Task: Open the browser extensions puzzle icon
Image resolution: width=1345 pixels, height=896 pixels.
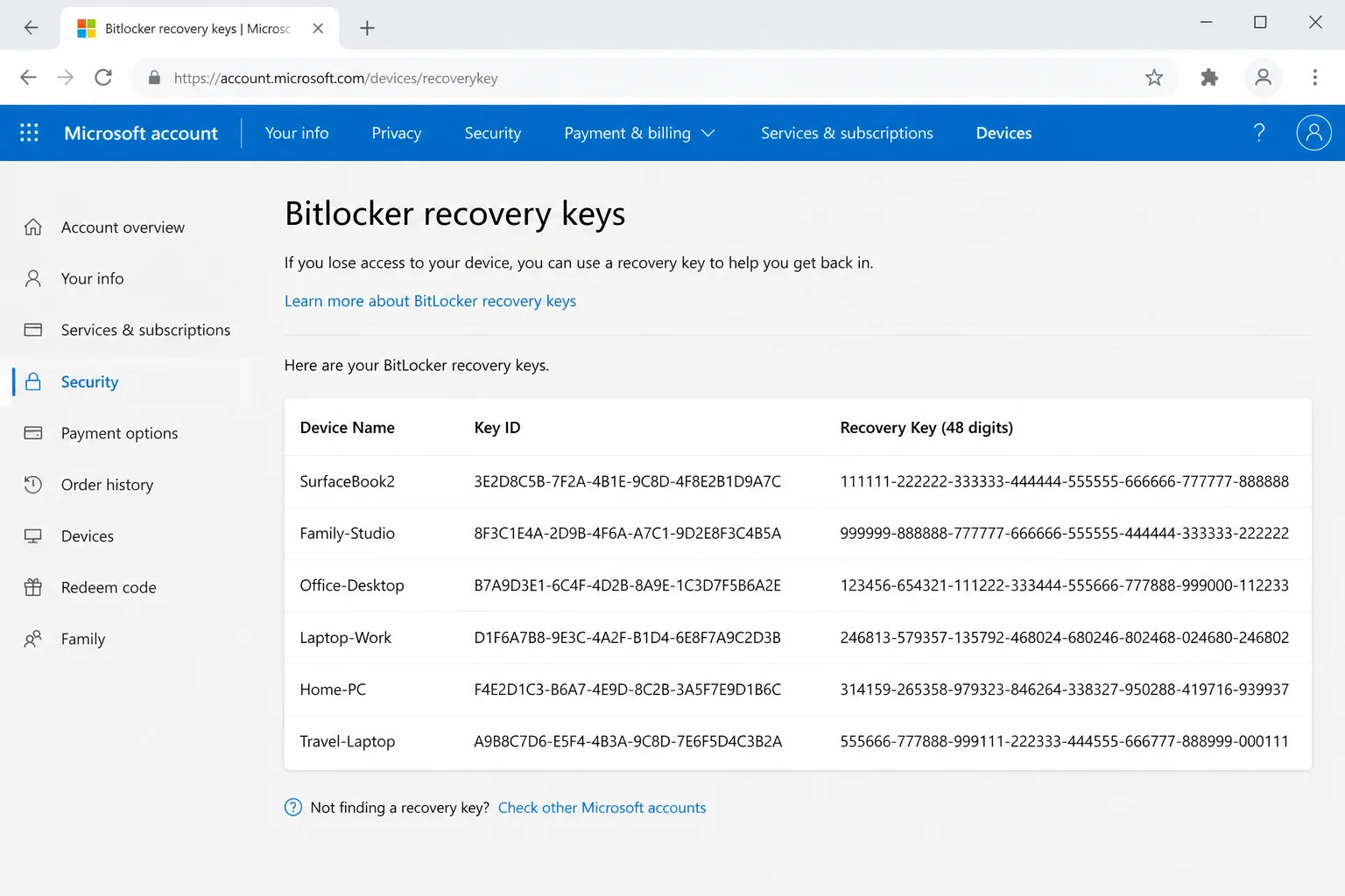Action: (1209, 78)
